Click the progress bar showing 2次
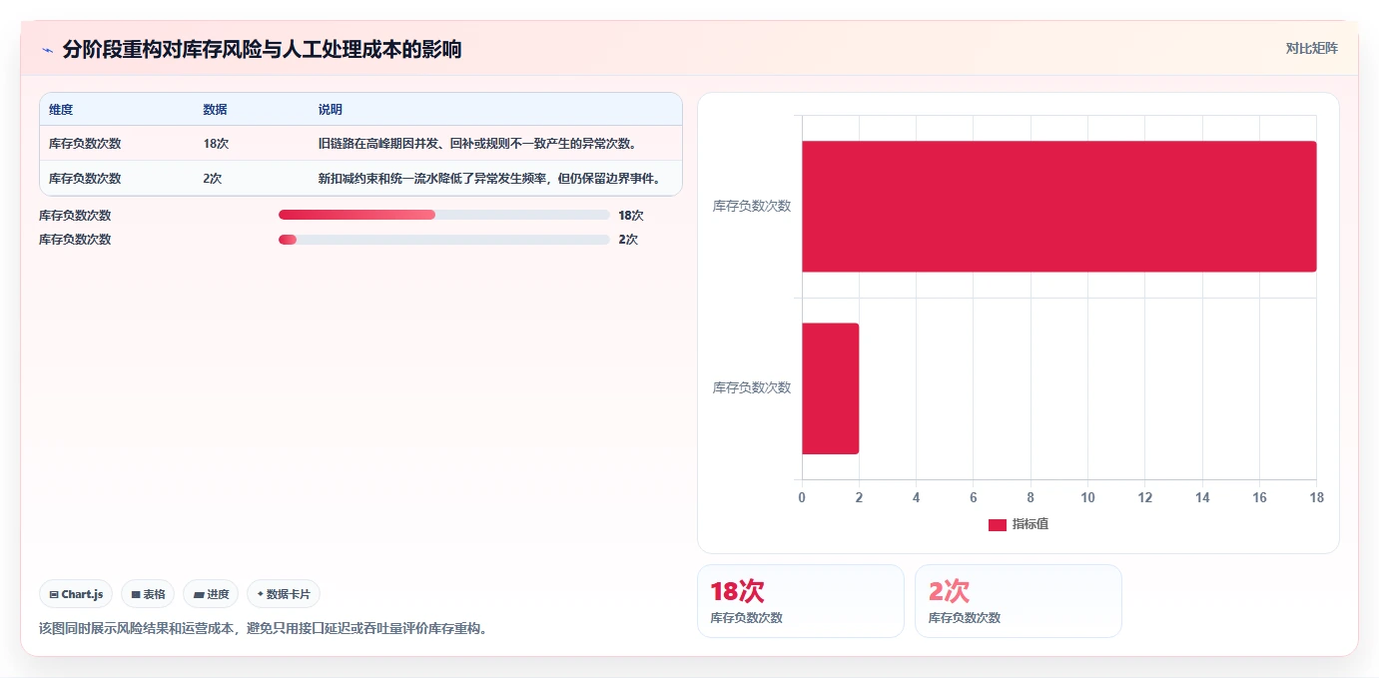The image size is (1379, 678). pyautogui.click(x=443, y=240)
